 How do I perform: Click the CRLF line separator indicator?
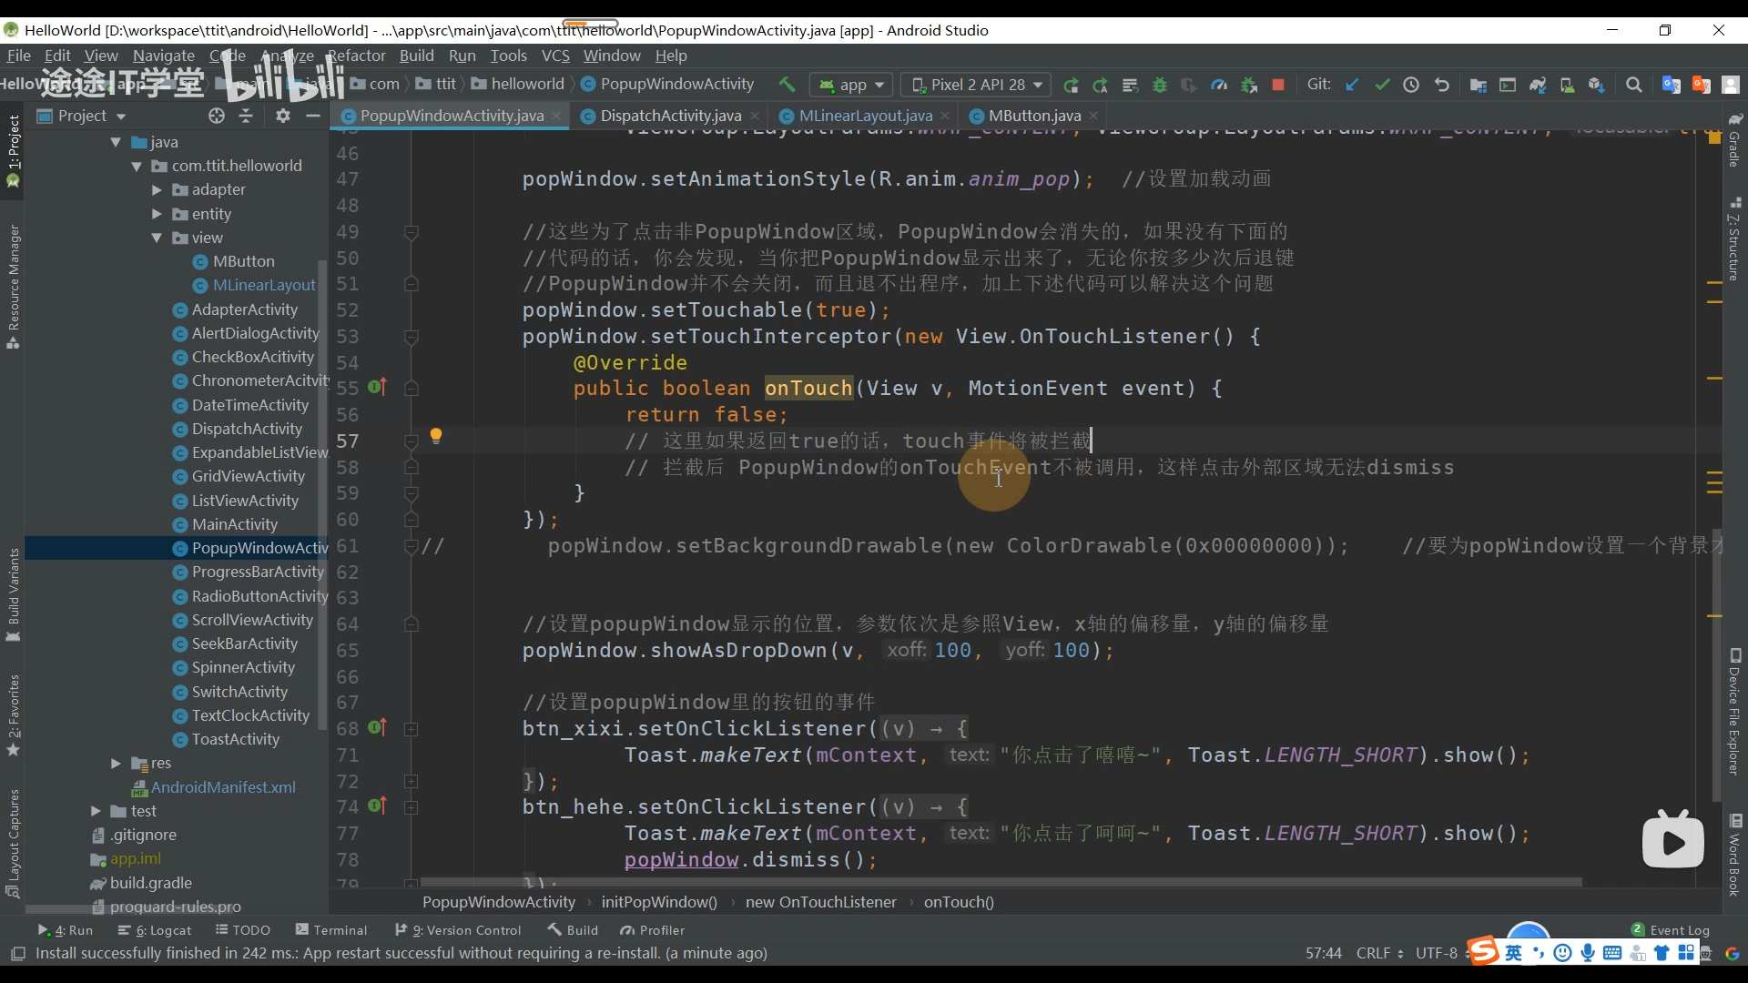pos(1377,953)
